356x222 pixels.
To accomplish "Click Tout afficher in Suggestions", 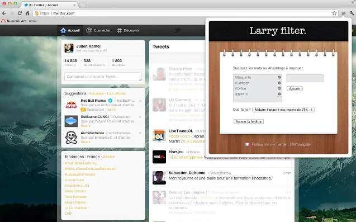I will pos(116,93).
